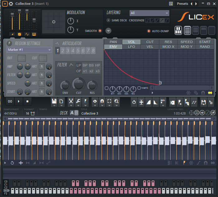Click the filter CUT large knob
Image resolution: width=218 pixels, height=197 pixels.
point(79,84)
